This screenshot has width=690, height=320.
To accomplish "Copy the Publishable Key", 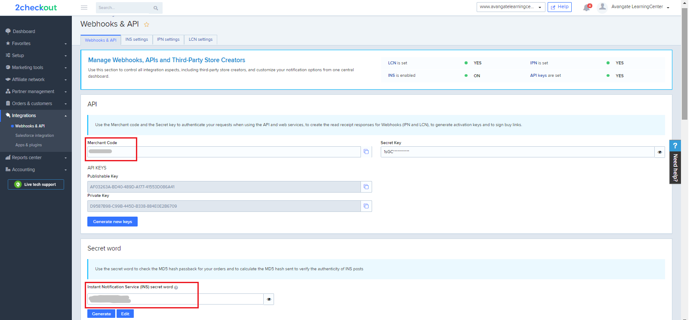I will (366, 187).
